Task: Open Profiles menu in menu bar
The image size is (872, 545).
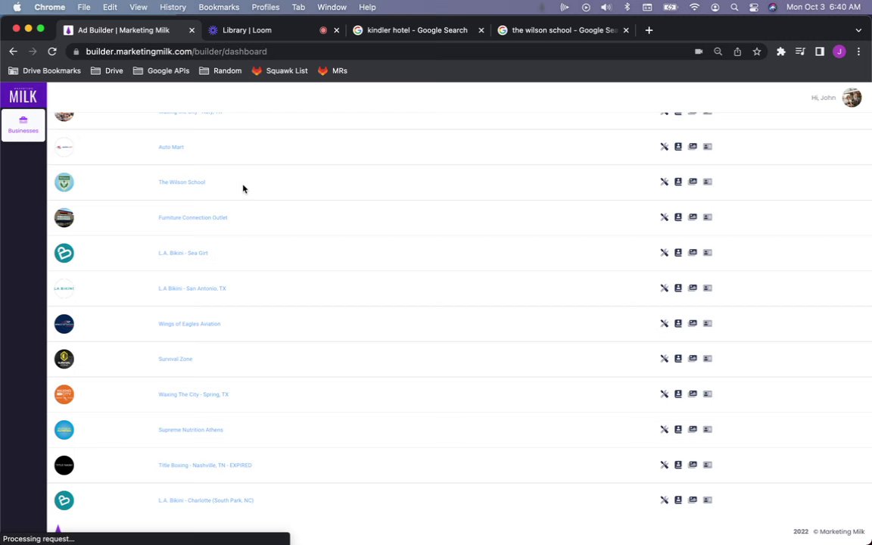Action: click(x=265, y=8)
